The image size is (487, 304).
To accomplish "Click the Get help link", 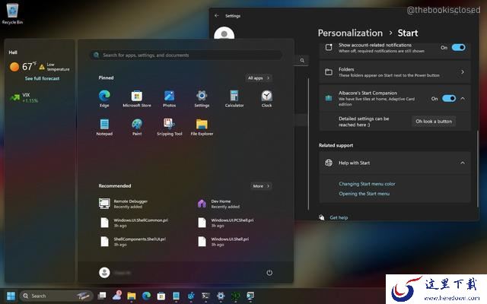I will [x=339, y=217].
